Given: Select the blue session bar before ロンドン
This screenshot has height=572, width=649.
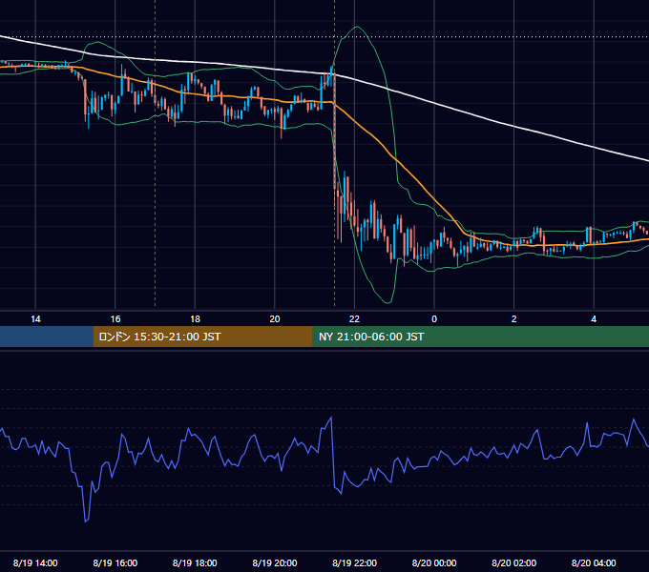Looking at the screenshot, I should click(x=47, y=337).
